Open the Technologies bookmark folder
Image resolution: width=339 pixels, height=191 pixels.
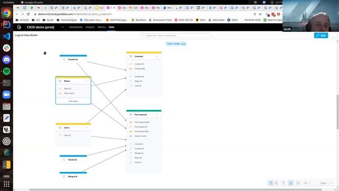67,20
